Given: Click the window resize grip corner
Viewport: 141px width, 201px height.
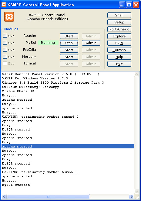Looking at the screenshot, I should point(137,197).
